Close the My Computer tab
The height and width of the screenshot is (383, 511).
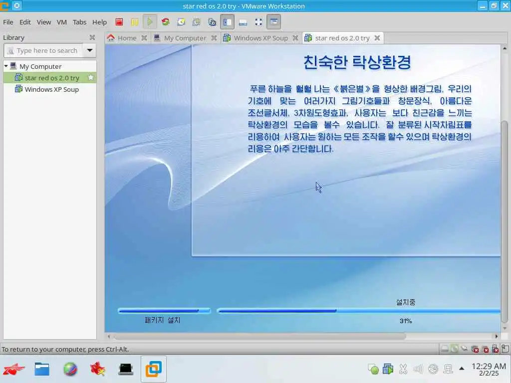pyautogui.click(x=214, y=38)
